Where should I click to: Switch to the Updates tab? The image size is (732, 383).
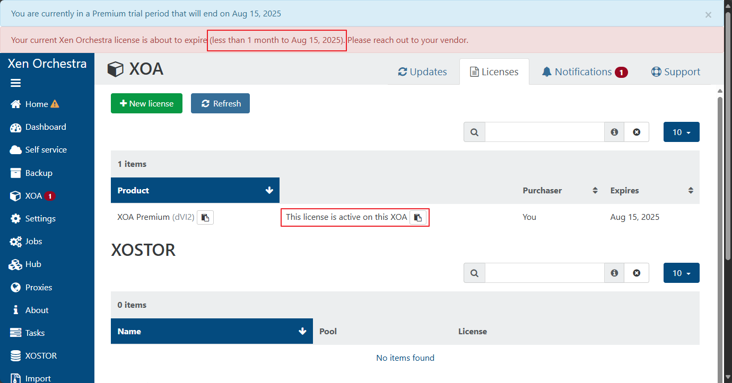click(422, 72)
